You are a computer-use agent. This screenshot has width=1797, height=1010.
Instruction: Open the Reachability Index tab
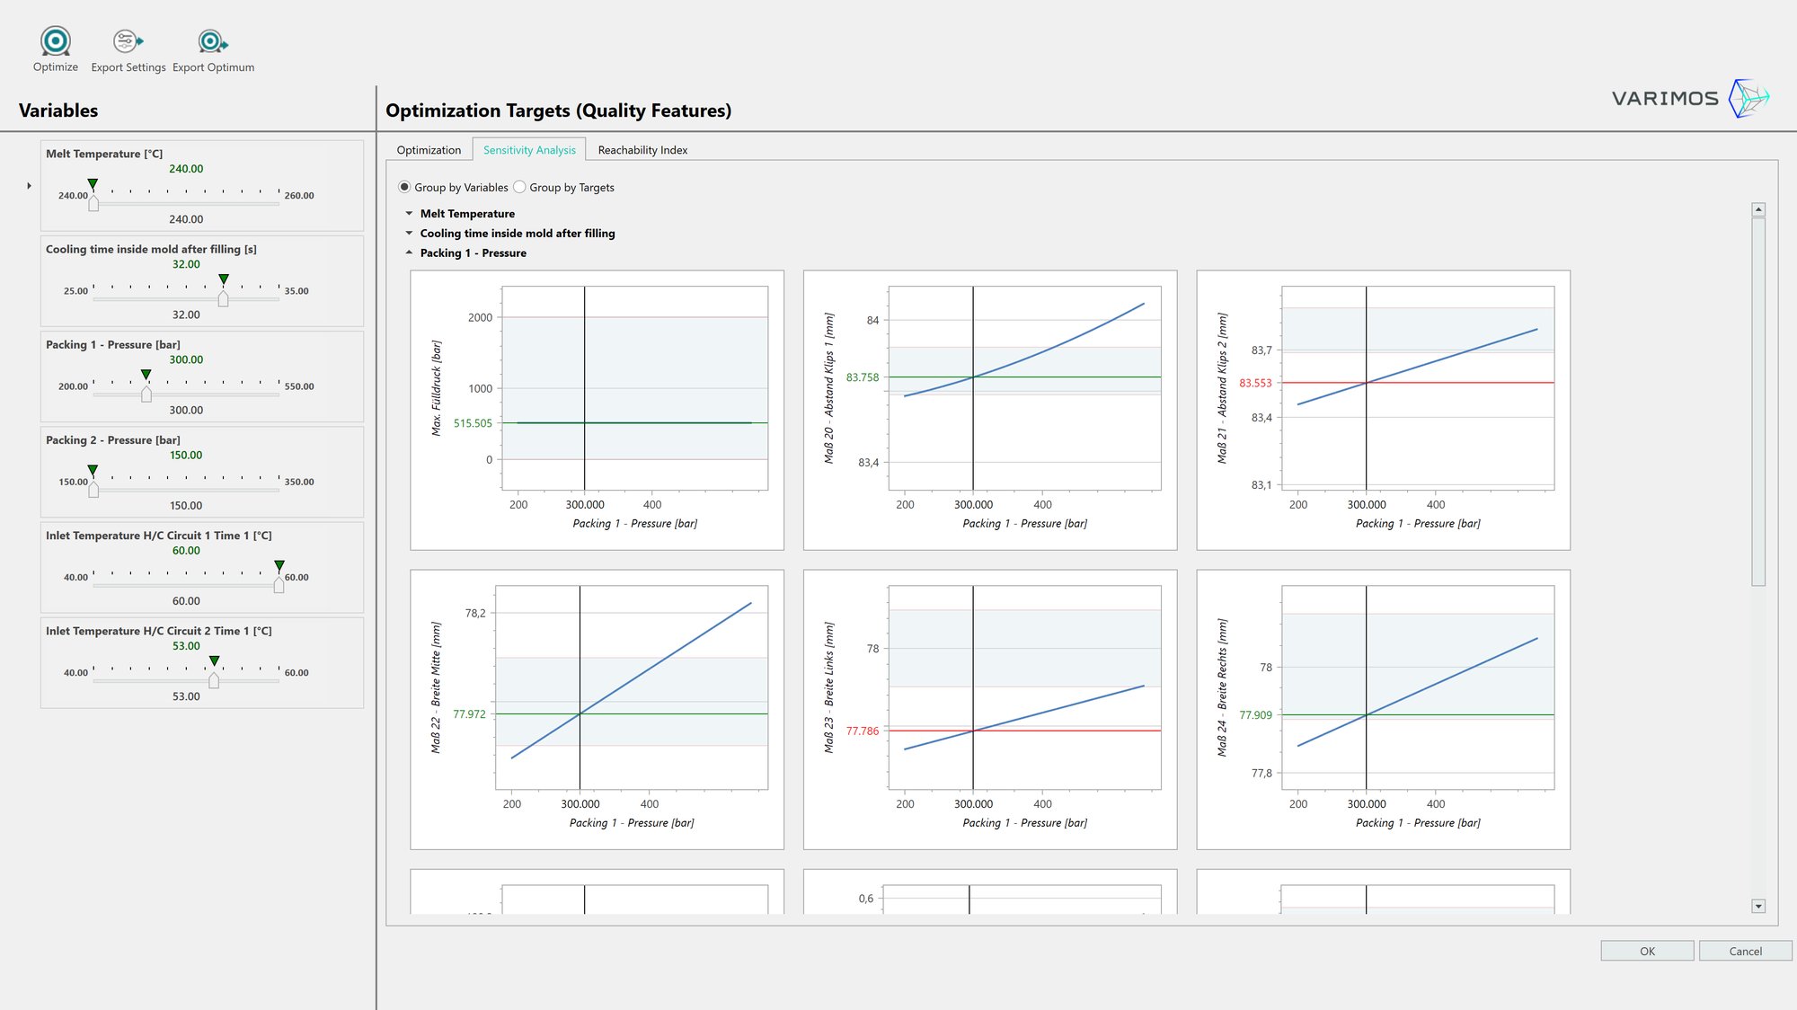click(x=642, y=150)
